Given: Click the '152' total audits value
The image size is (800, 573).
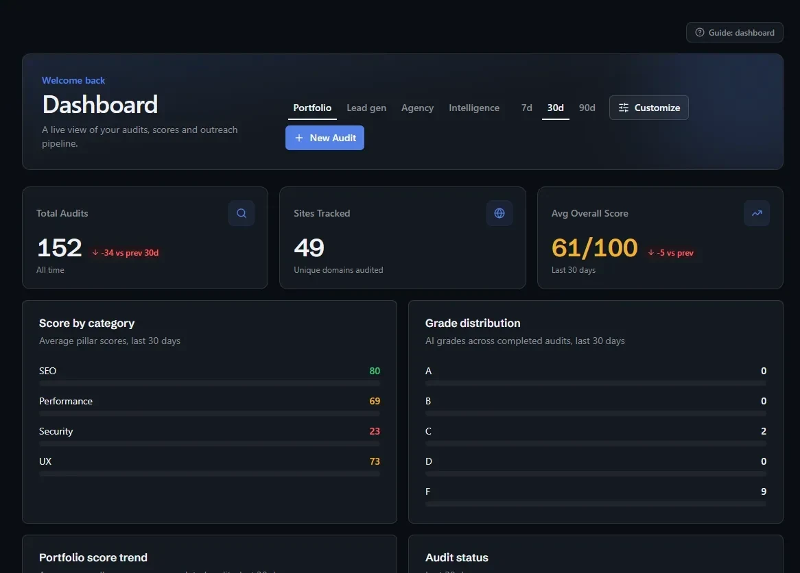Looking at the screenshot, I should click(x=60, y=247).
